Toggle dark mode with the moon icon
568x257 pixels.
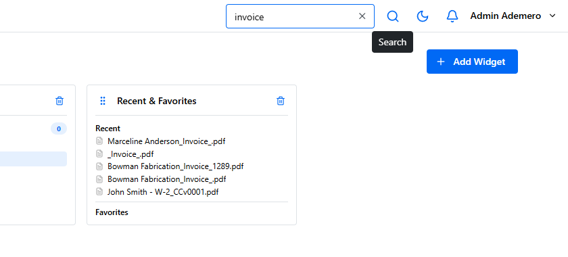[x=423, y=16]
